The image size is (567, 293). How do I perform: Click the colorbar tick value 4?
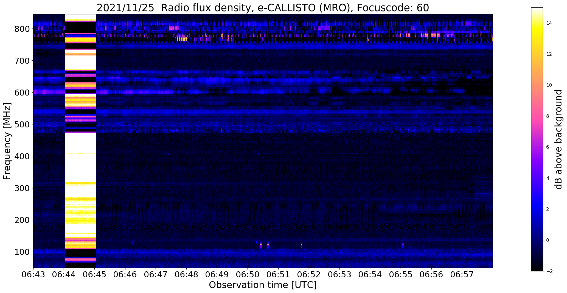[x=548, y=178]
